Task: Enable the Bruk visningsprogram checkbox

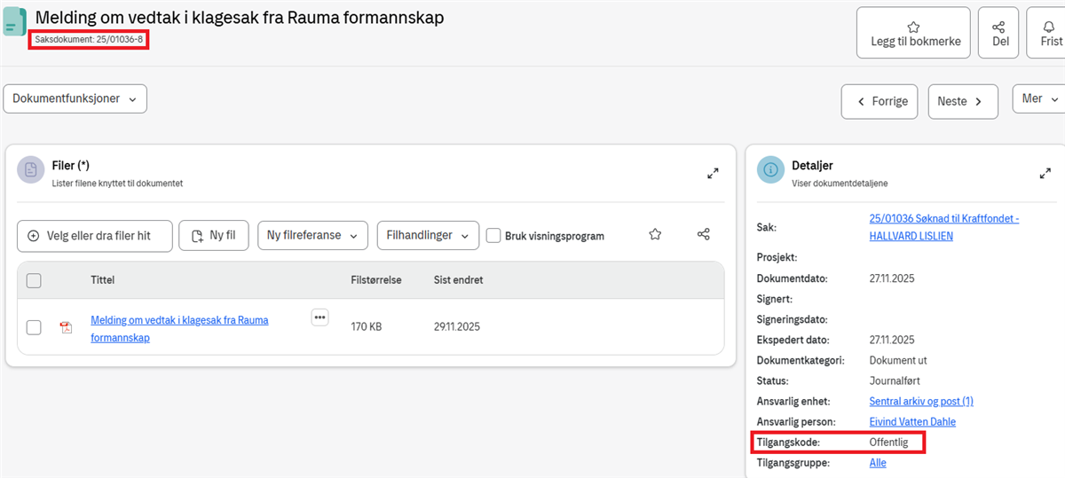Action: tap(494, 236)
